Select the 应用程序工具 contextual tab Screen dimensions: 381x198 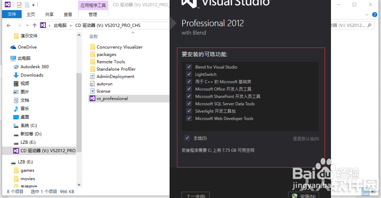pyautogui.click(x=93, y=5)
